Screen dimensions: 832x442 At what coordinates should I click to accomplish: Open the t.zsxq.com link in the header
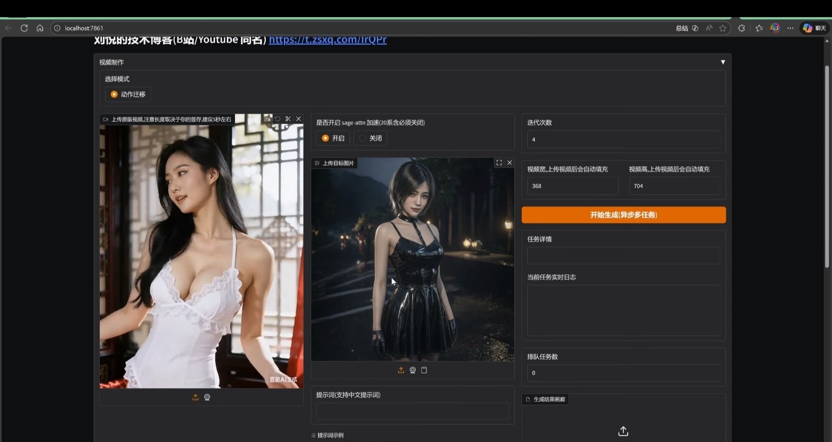click(328, 40)
